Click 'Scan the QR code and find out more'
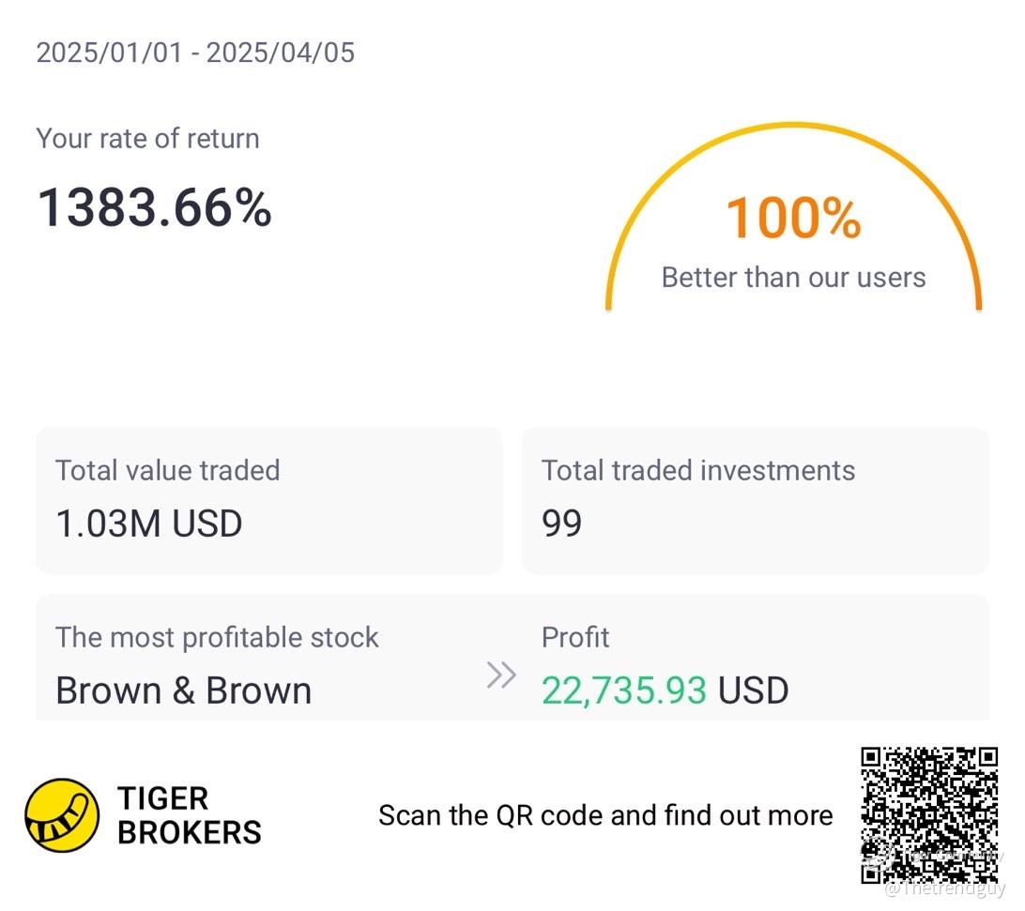Image resolution: width=1025 pixels, height=911 pixels. [606, 815]
